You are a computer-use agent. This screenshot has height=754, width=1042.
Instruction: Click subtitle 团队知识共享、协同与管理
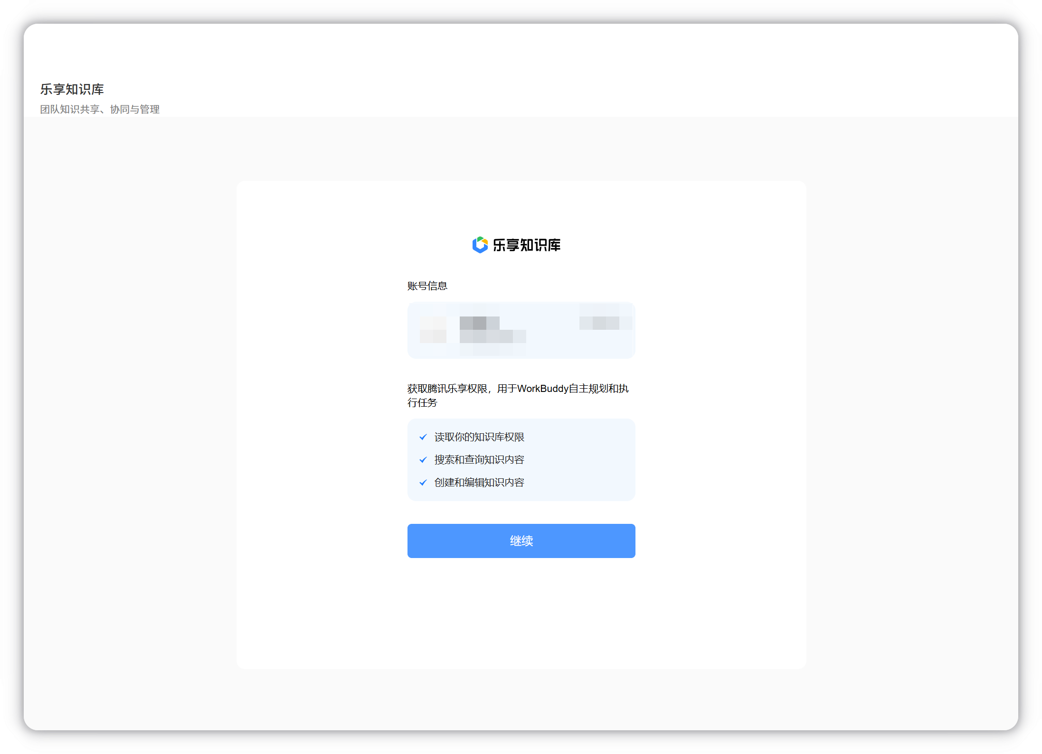100,109
